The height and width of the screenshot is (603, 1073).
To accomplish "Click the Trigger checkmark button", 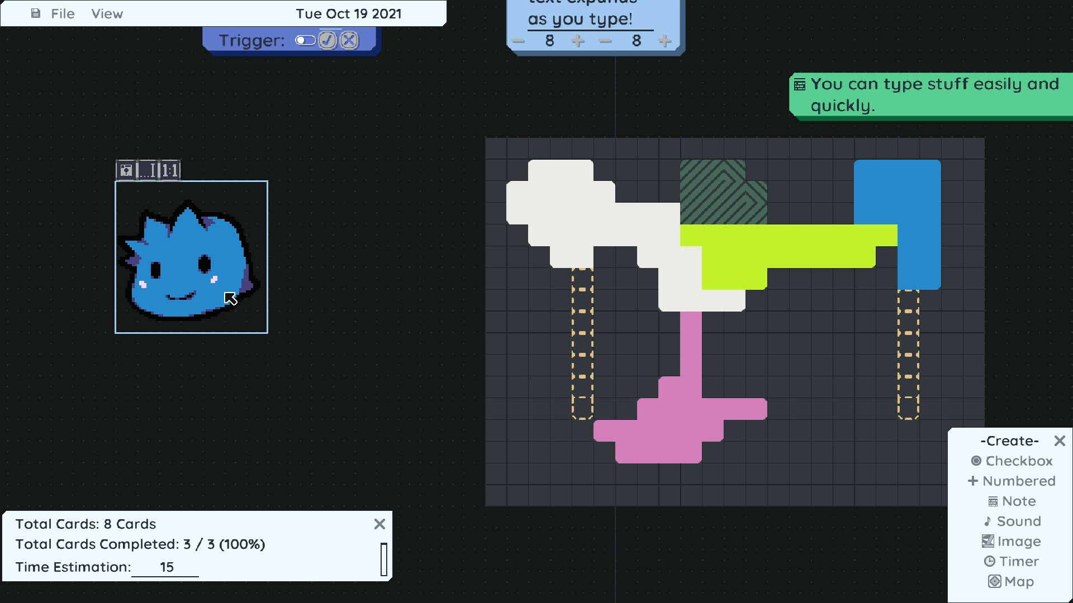I will coord(328,40).
